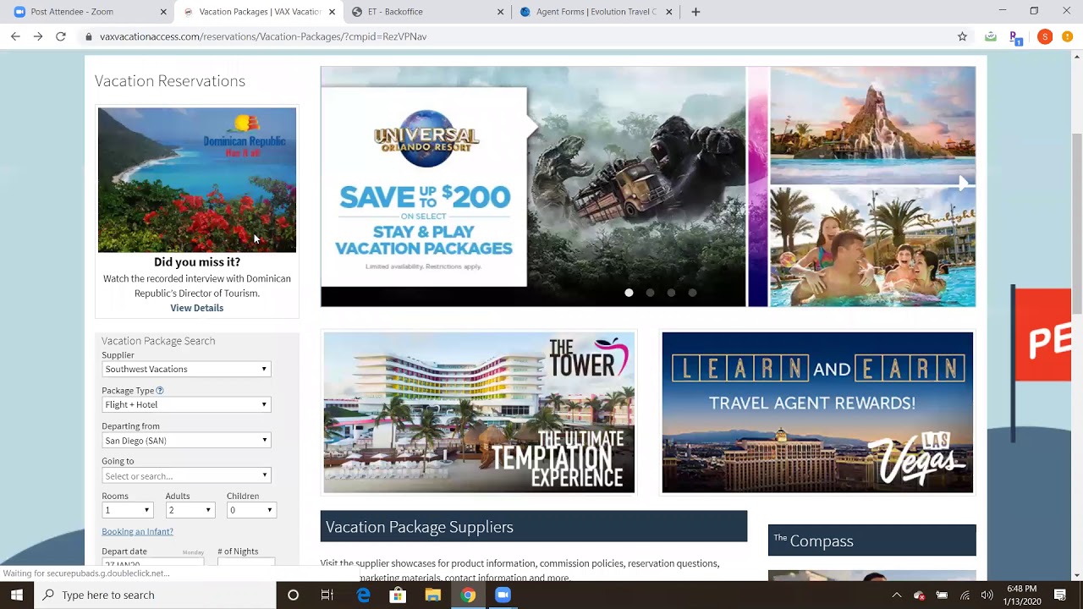Open Microsoft Store from the taskbar

click(x=398, y=595)
